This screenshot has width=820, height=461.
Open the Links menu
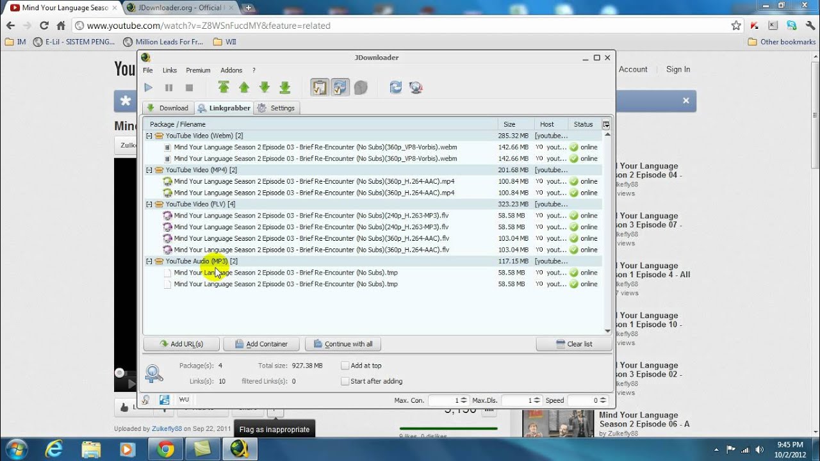tap(170, 70)
